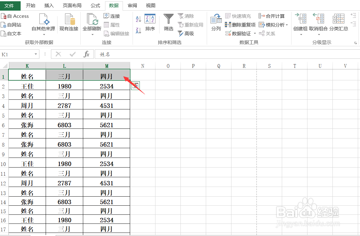Click cell M10 containing 2534
This screenshot has height=236, width=360.
pyautogui.click(x=107, y=164)
